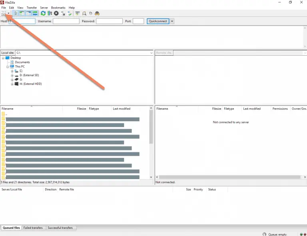Image resolution: width=307 pixels, height=236 pixels.
Task: Refresh the file and folder lists
Action: click(x=43, y=13)
